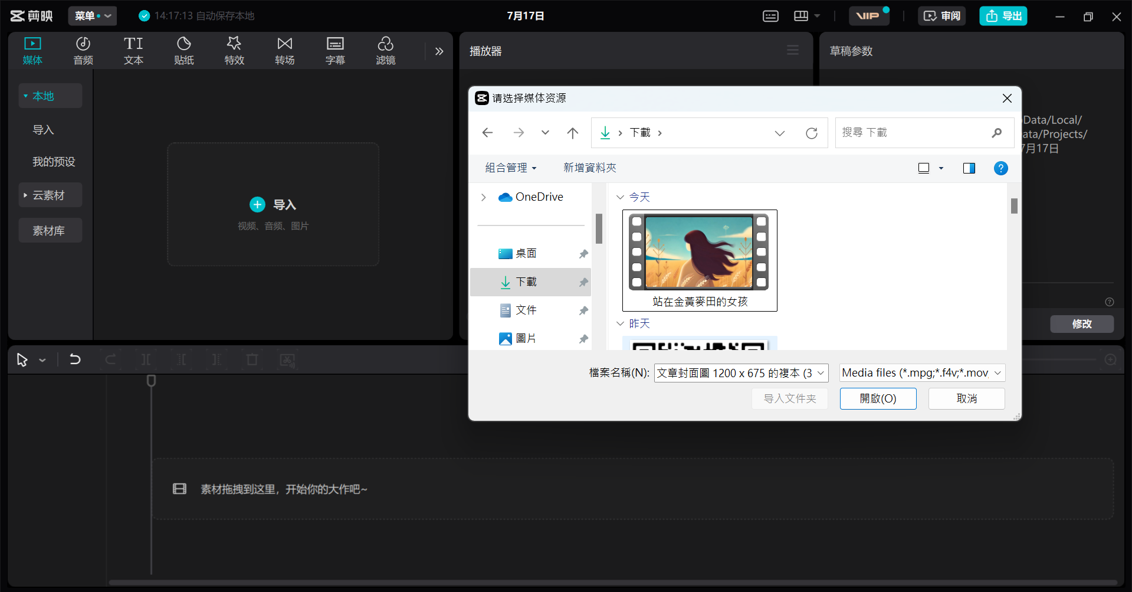The width and height of the screenshot is (1132, 592).
Task: Open the file dialog help icon
Action: 1000,168
